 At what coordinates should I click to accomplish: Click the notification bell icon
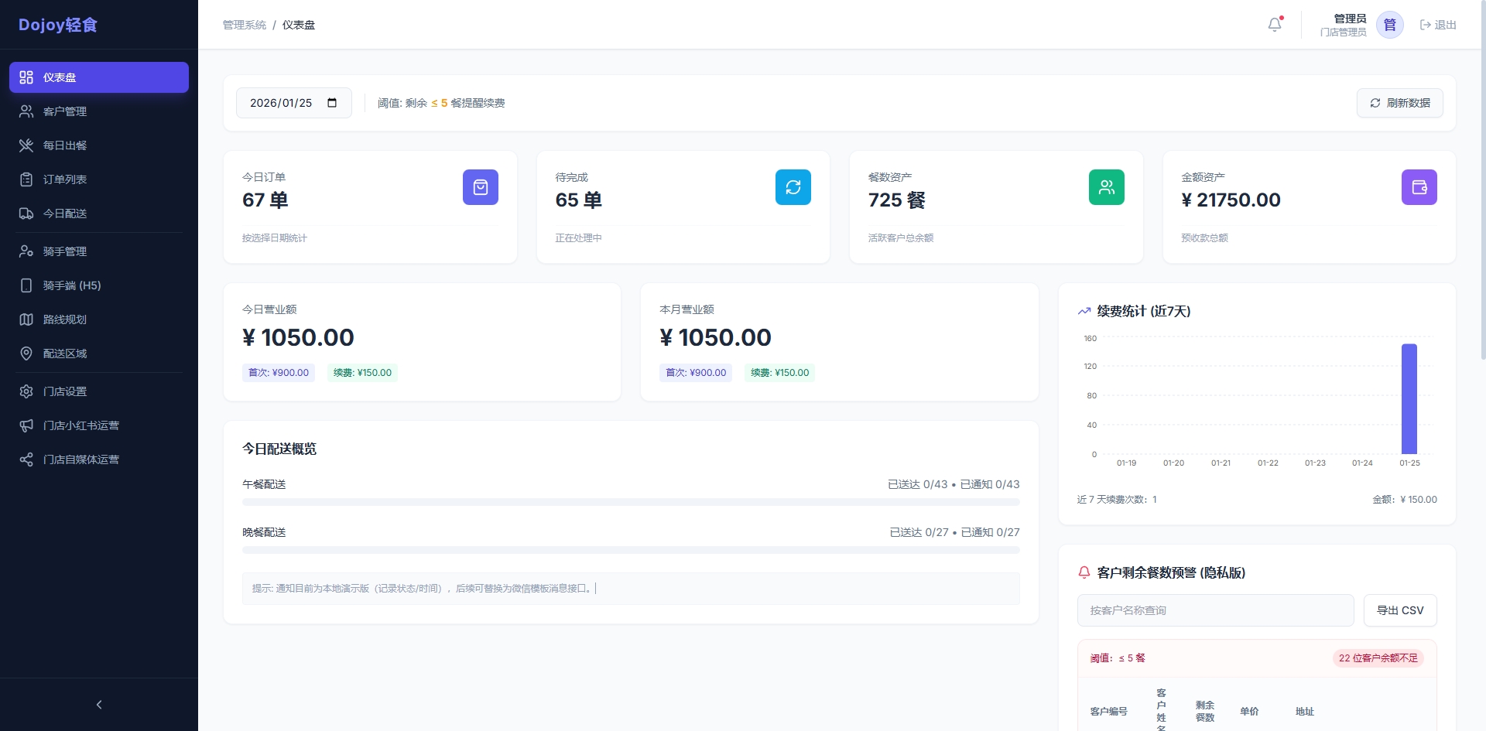tap(1275, 25)
